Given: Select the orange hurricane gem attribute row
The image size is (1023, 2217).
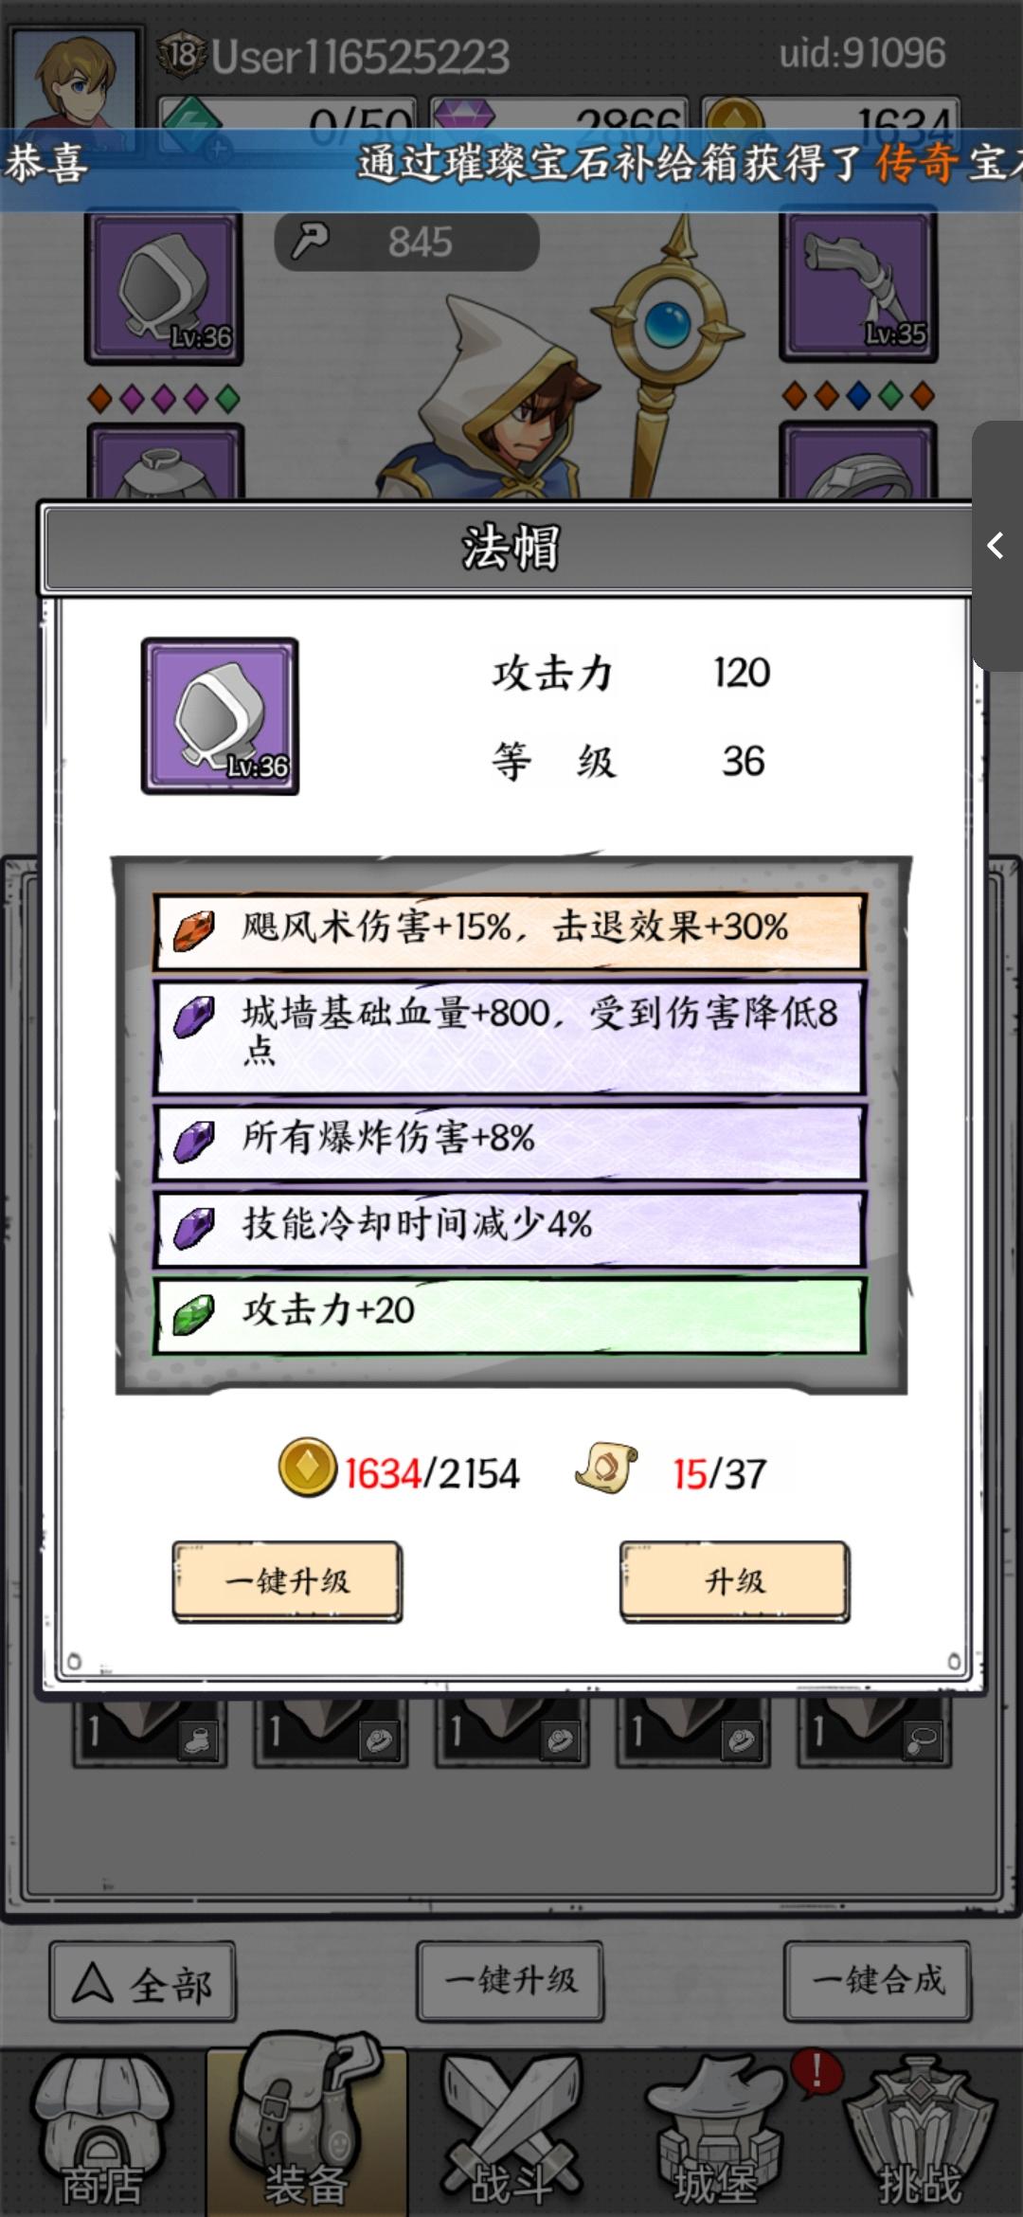Looking at the screenshot, I should (510, 931).
